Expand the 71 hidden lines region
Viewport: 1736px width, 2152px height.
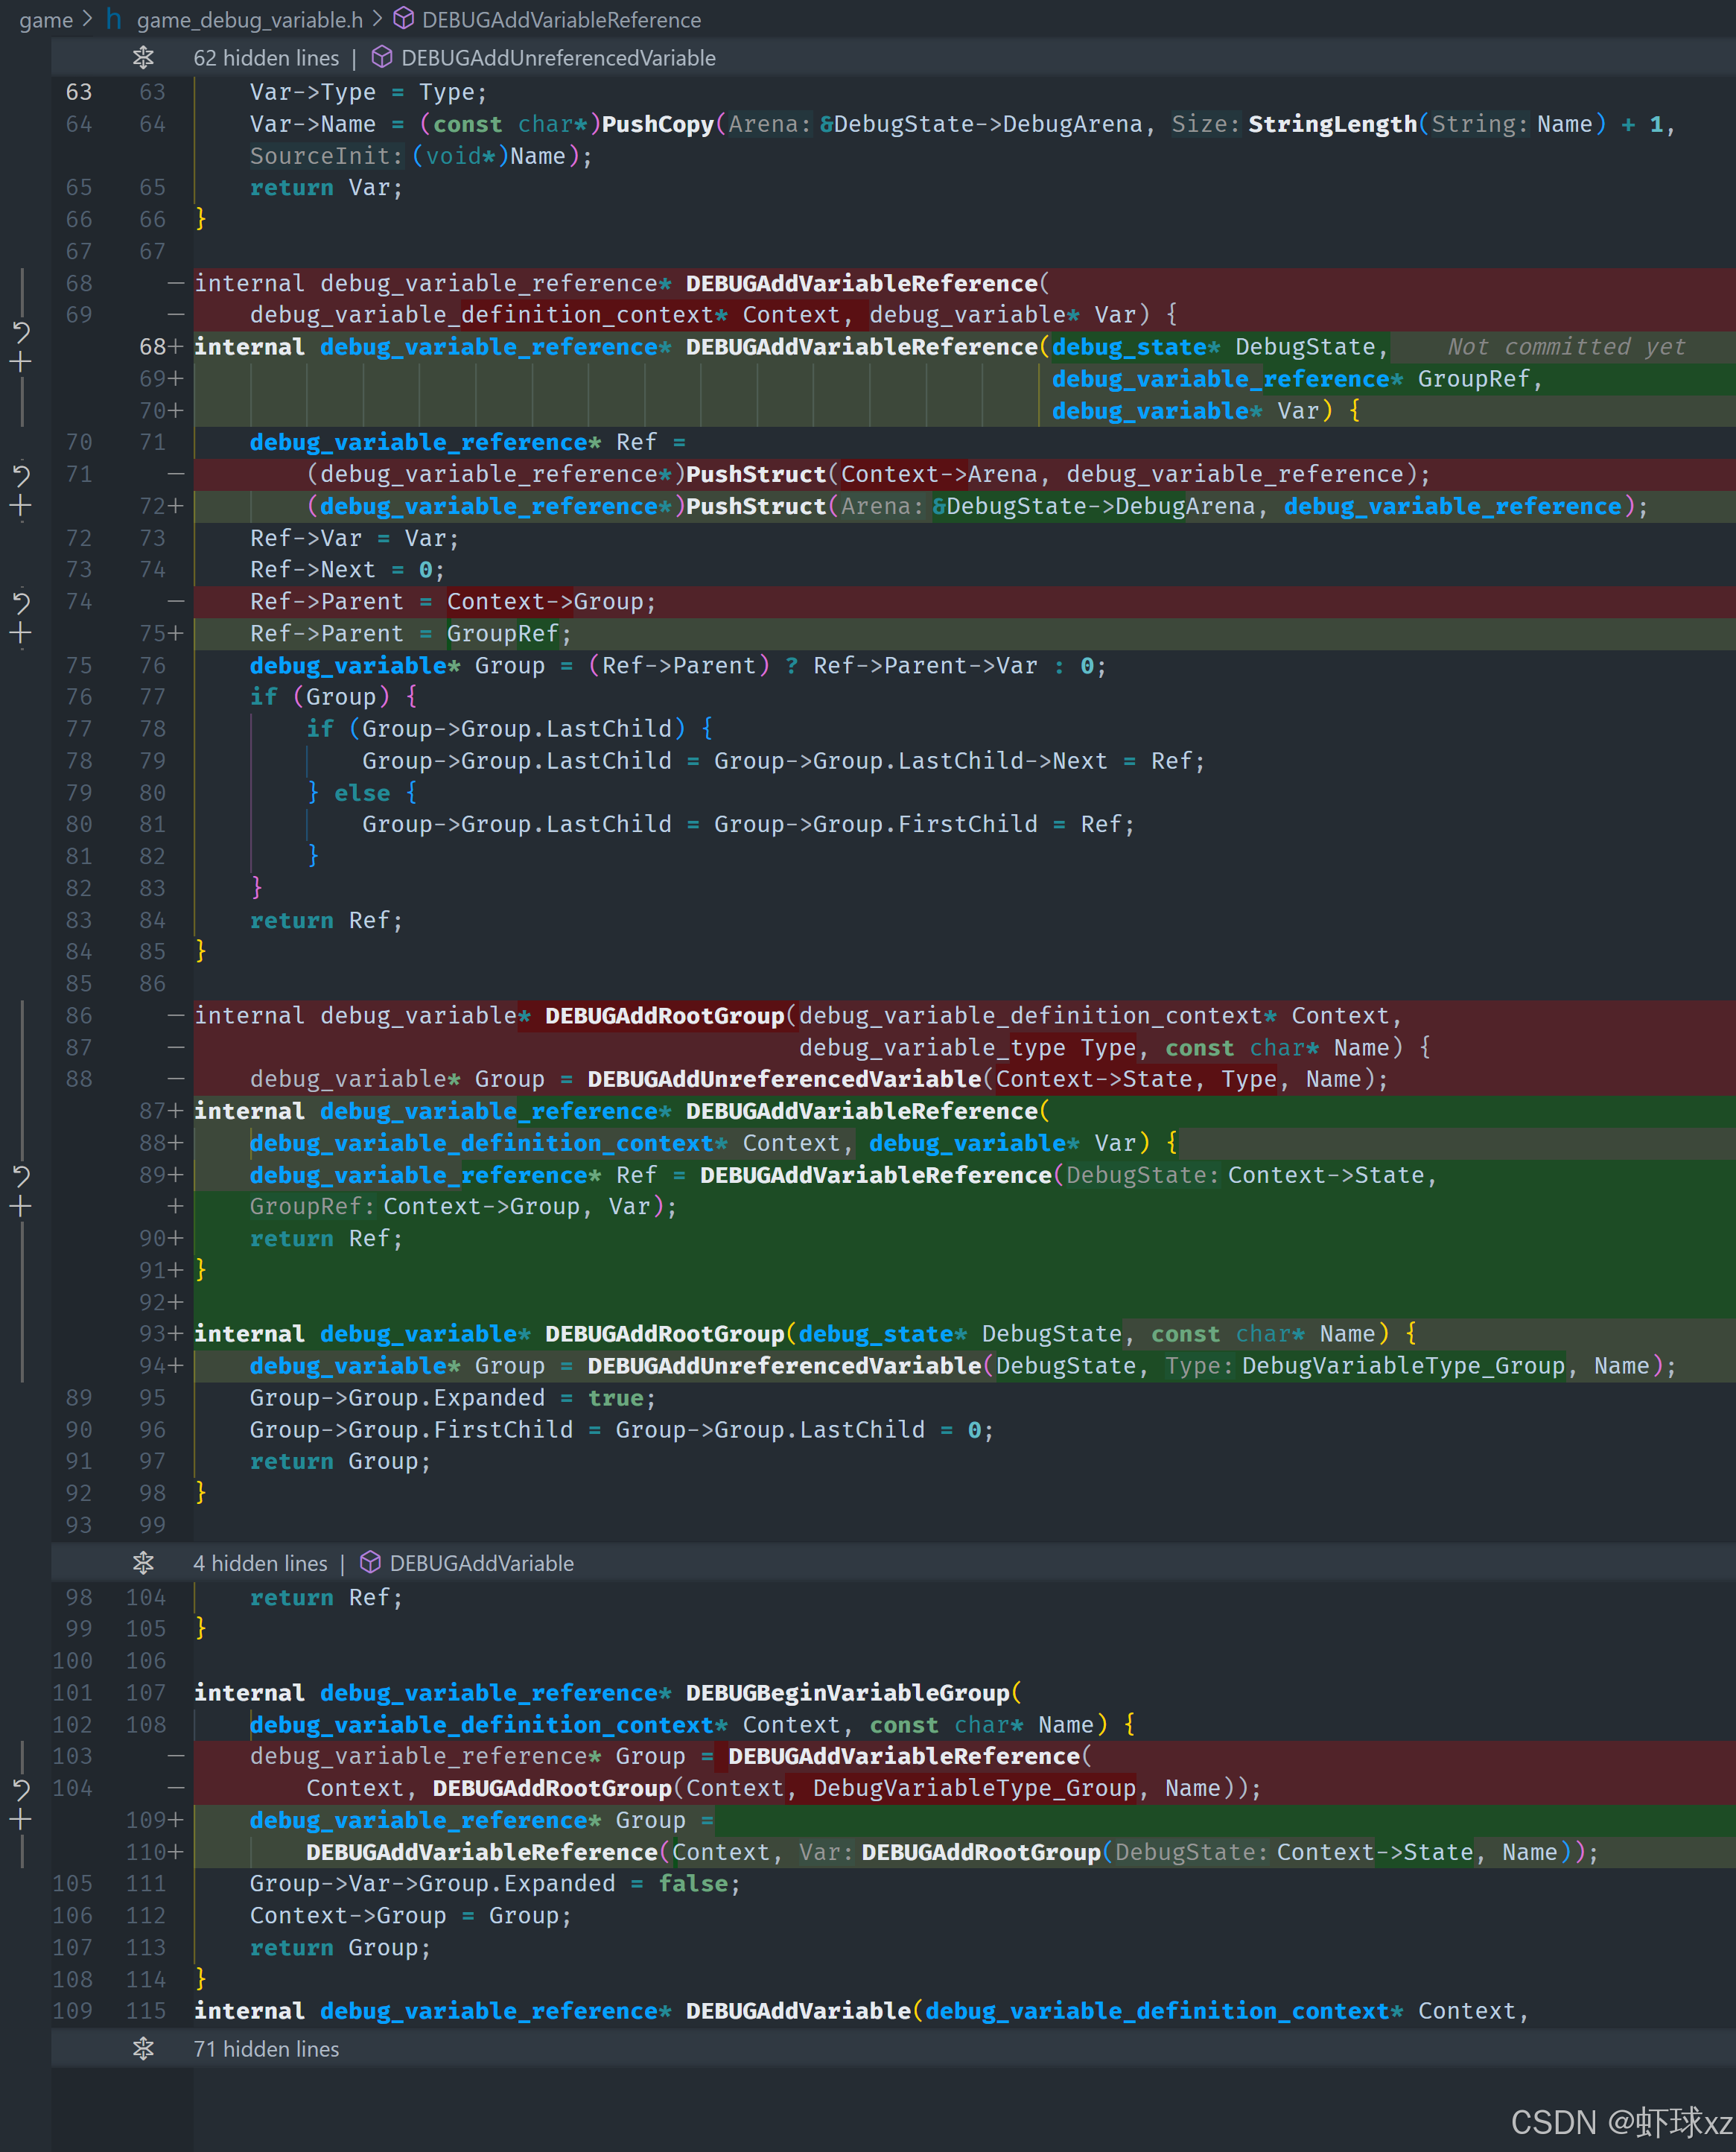point(143,2049)
